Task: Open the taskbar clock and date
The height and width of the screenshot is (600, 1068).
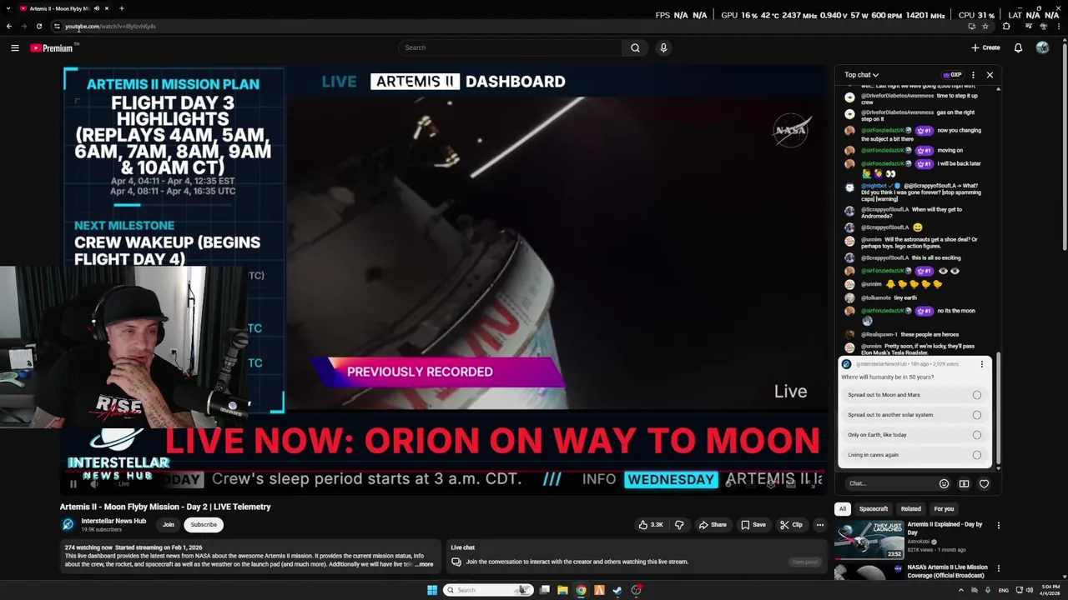Action: (1050, 590)
